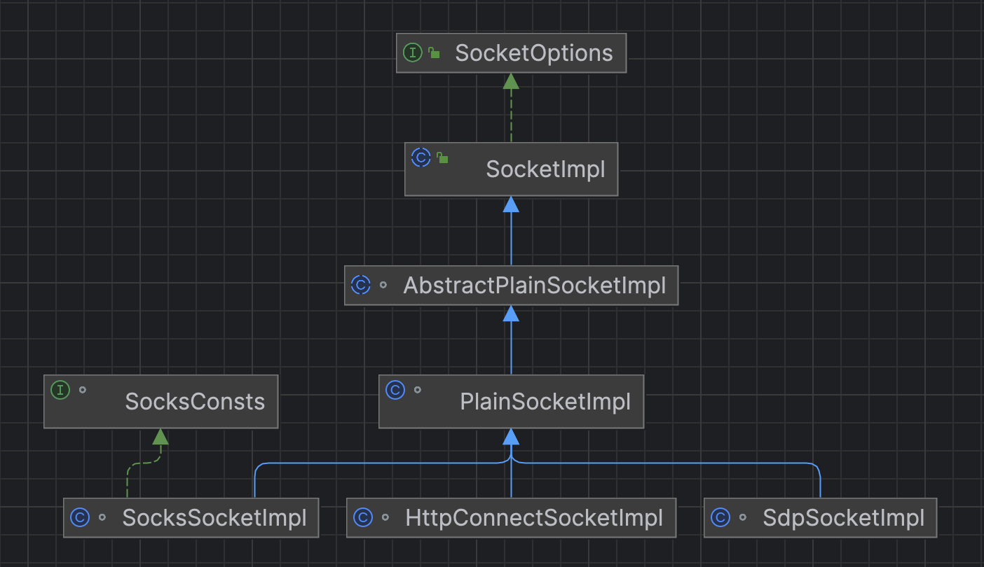The height and width of the screenshot is (567, 984).
Task: Click the class icon on PlainSocketImpl node
Action: [x=395, y=390]
